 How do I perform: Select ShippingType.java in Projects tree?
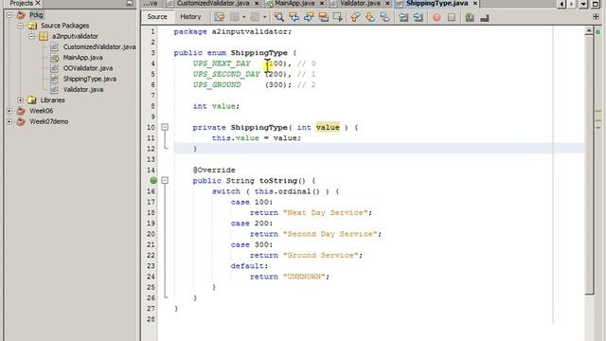[x=90, y=79]
